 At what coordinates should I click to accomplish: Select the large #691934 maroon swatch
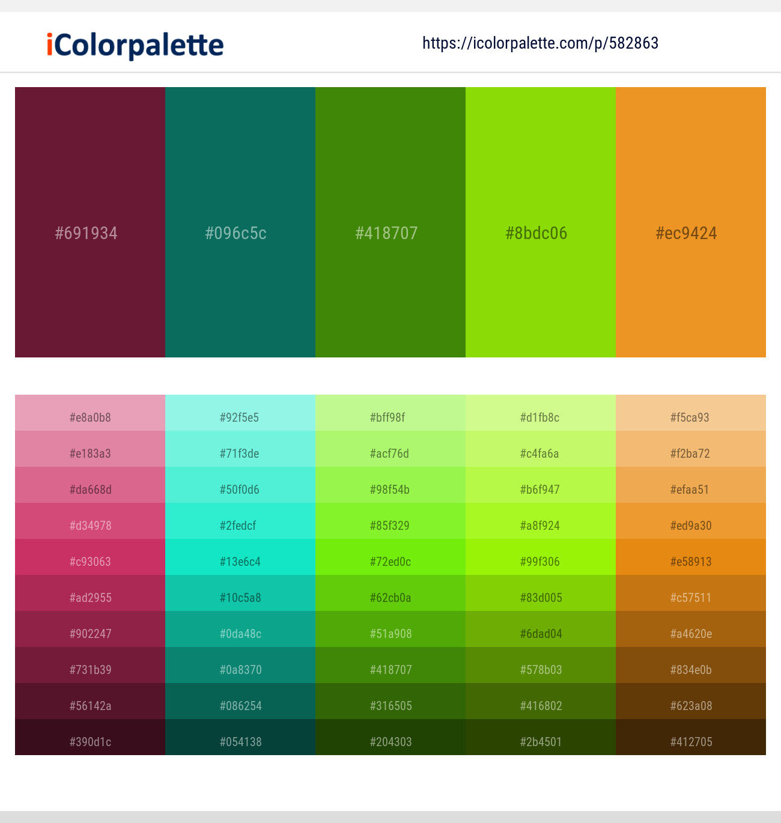coord(90,222)
